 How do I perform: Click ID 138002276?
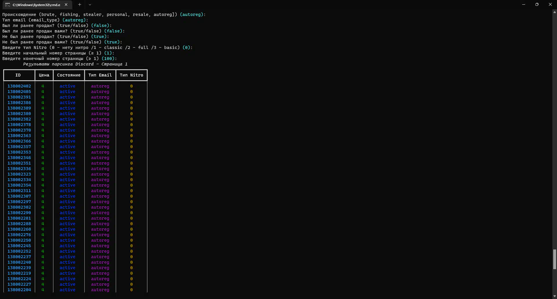coord(19,235)
